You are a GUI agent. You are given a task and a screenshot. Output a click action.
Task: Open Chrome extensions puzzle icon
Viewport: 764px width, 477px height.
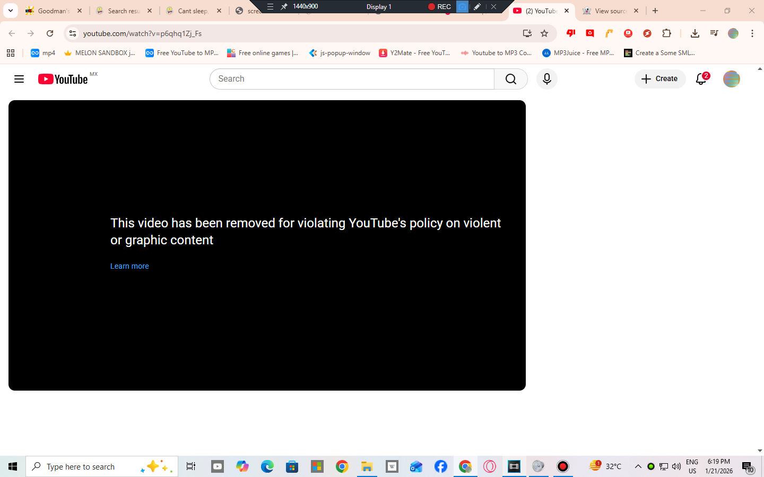click(666, 33)
